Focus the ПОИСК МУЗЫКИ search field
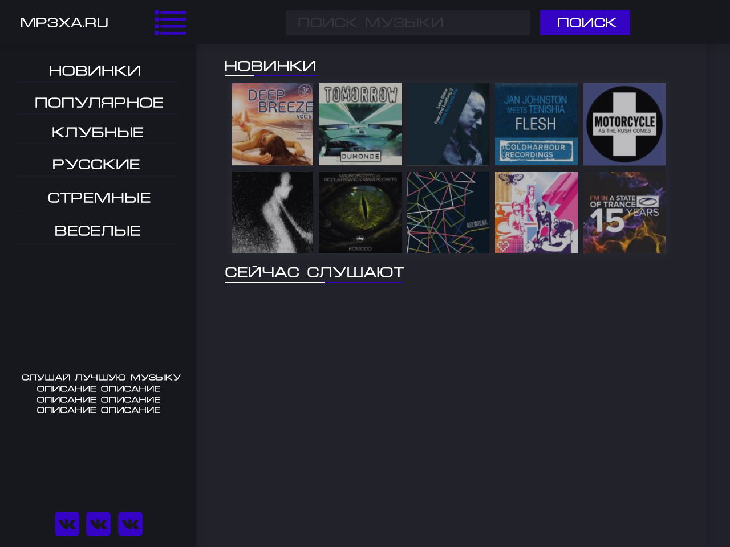Image resolution: width=730 pixels, height=547 pixels. (407, 23)
